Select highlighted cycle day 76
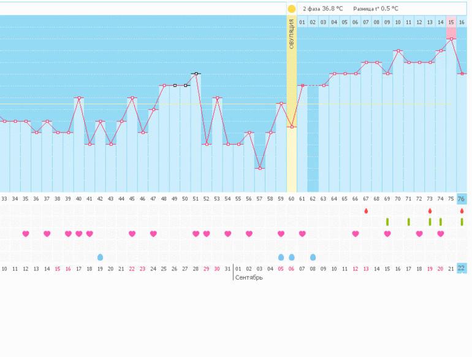 pyautogui.click(x=462, y=199)
